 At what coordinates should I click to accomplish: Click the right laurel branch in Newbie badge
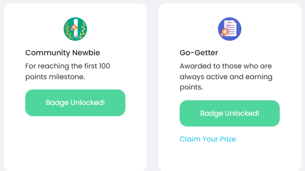point(82,31)
